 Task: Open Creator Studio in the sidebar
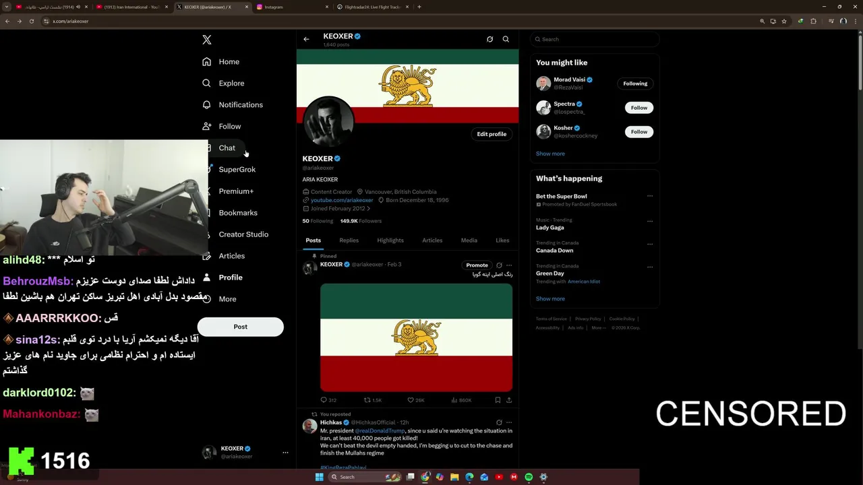click(243, 234)
